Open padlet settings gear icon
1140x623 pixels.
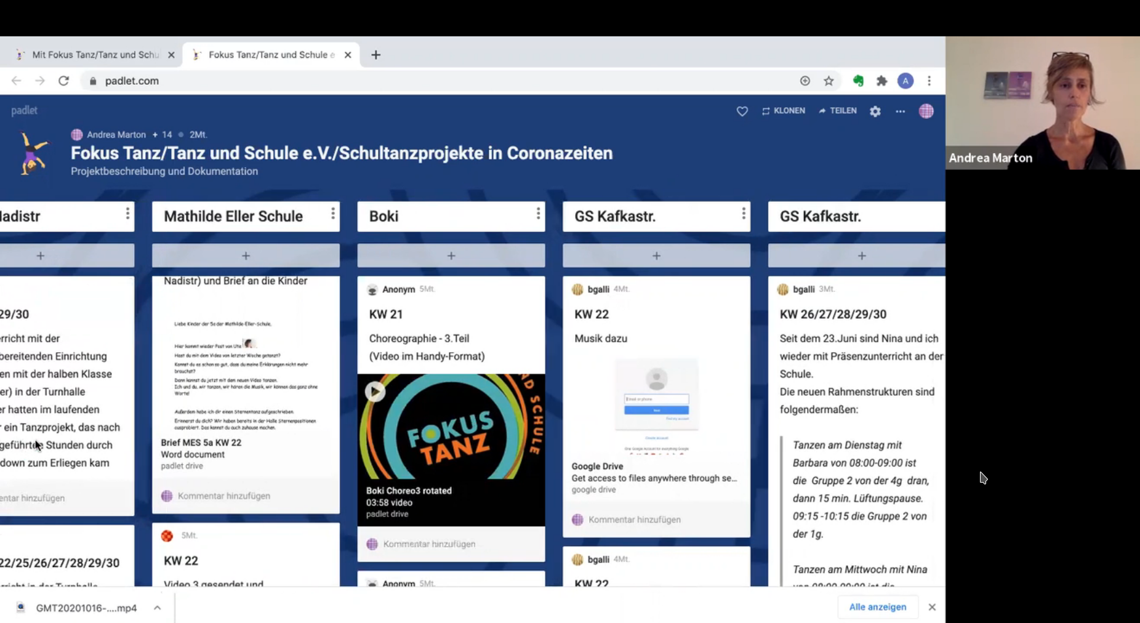click(875, 111)
